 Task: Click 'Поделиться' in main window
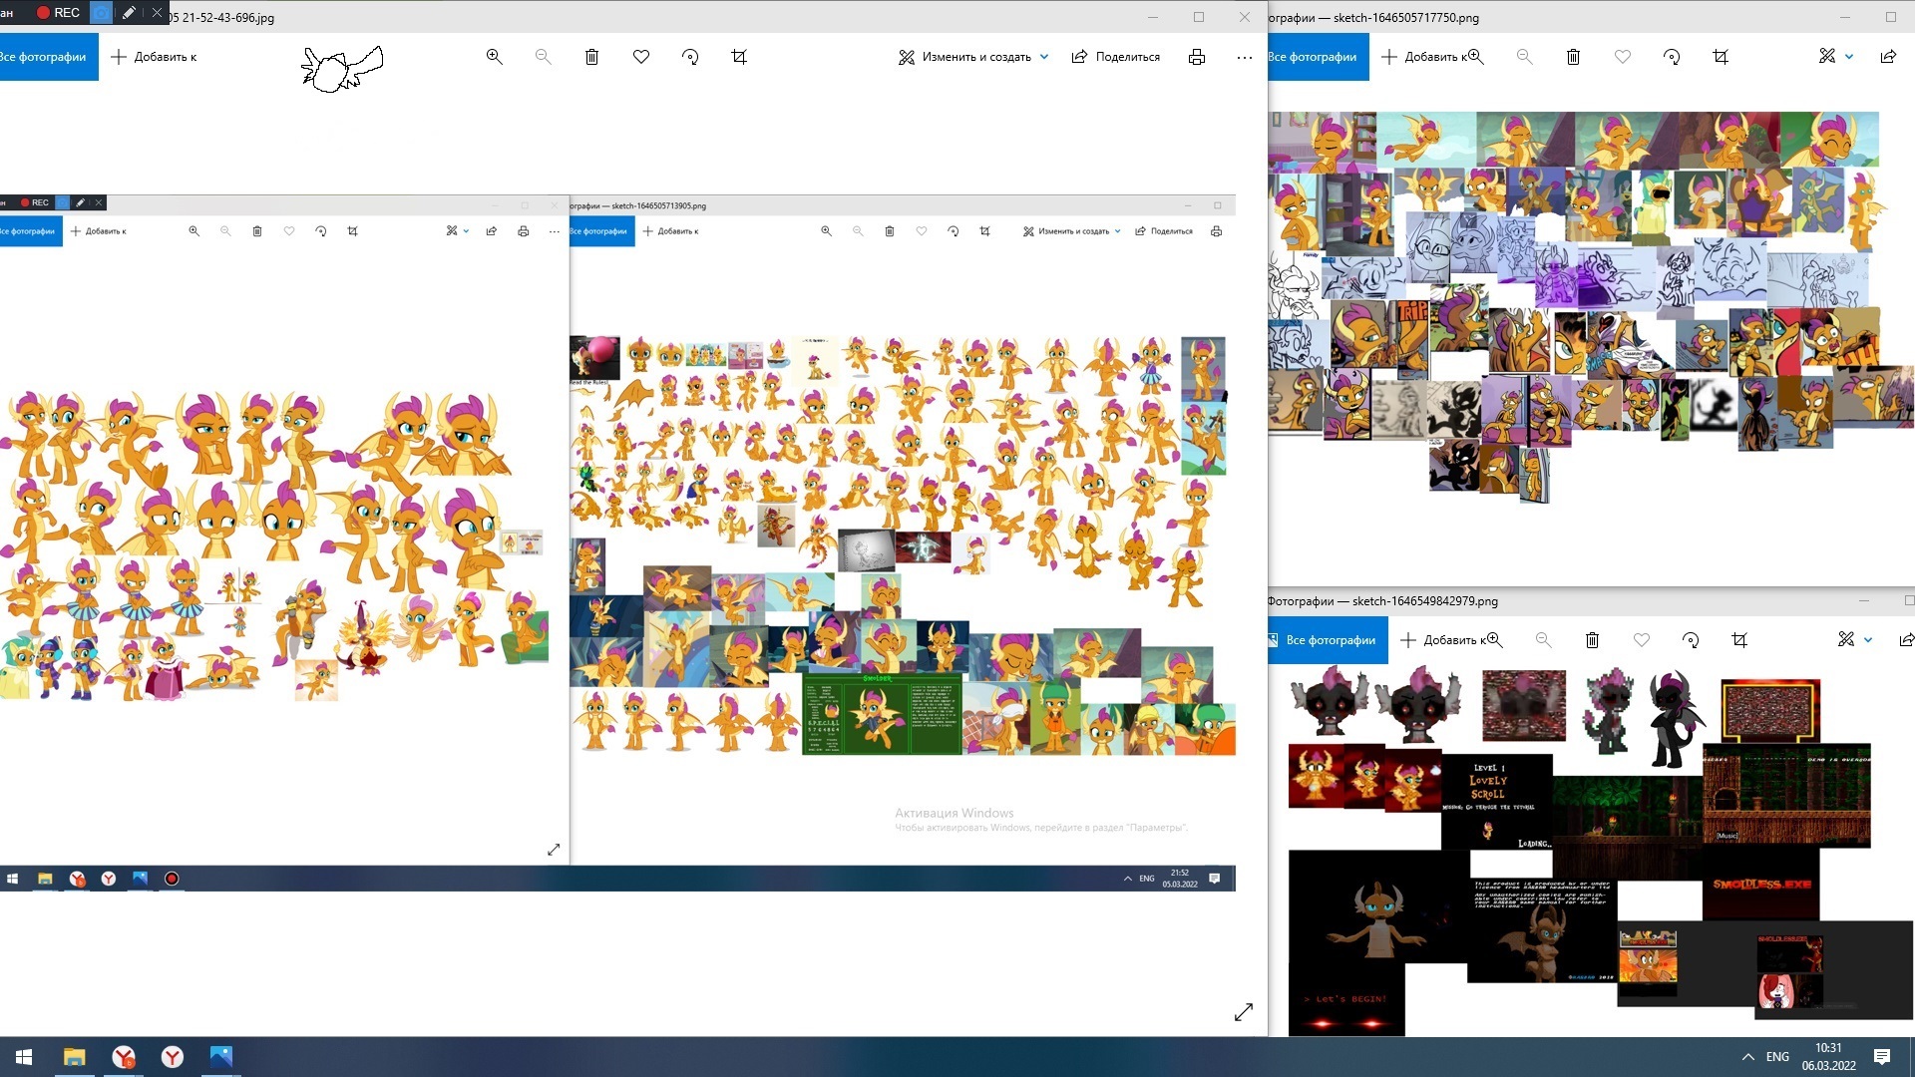click(1116, 57)
